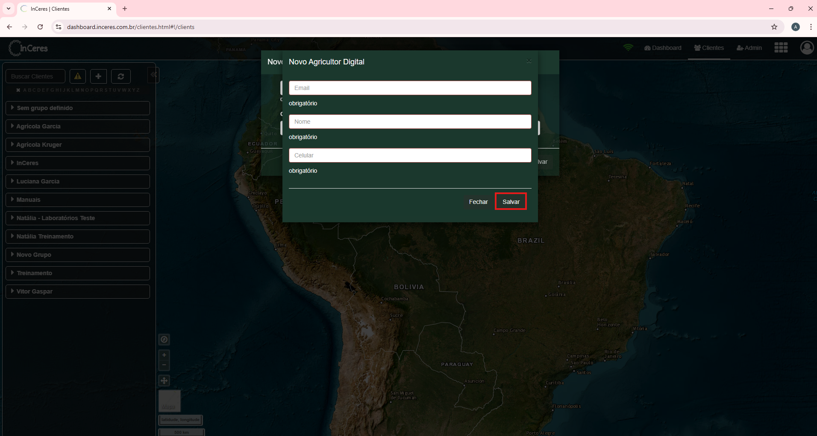
Task: Reload the page in browser
Action: coord(40,27)
